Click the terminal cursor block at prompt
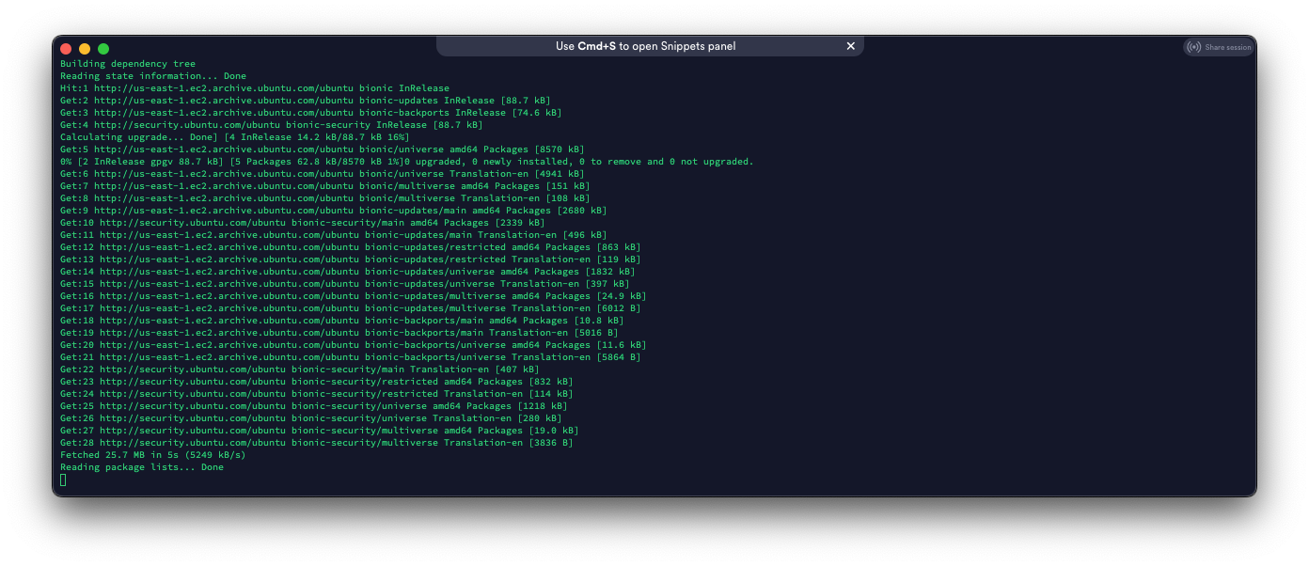 [x=63, y=480]
